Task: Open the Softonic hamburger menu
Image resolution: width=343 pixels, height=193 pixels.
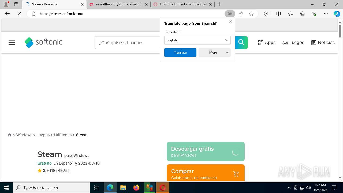Action: (x=12, y=43)
